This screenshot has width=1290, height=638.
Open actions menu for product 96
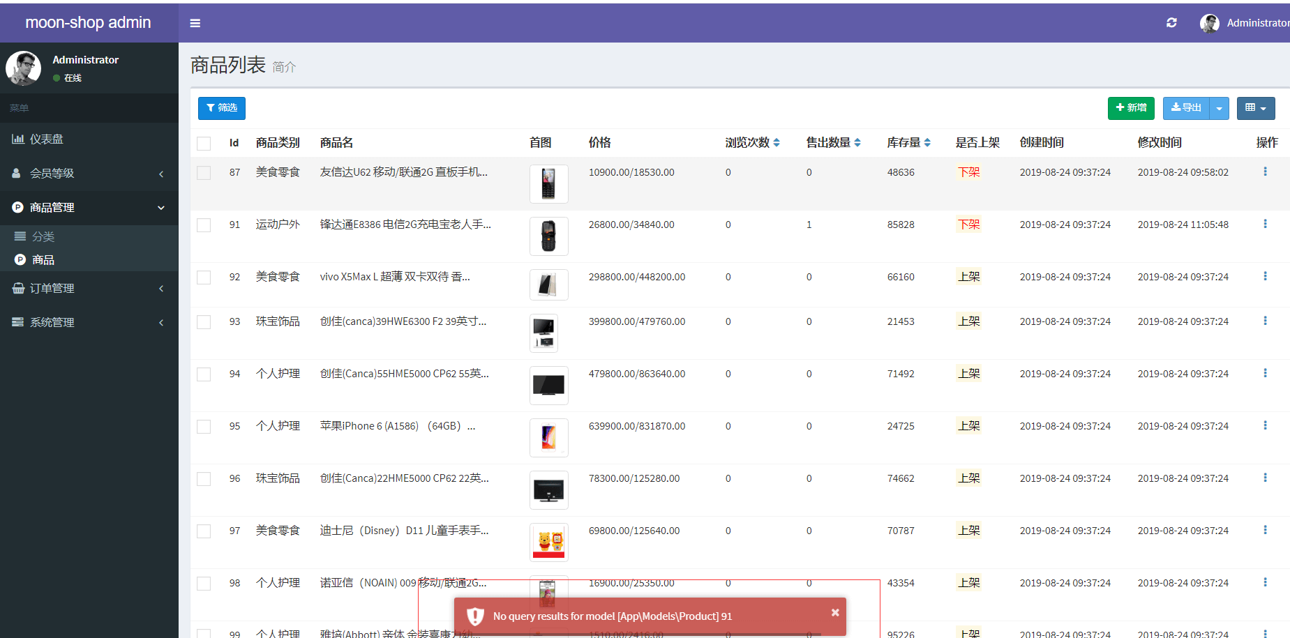pos(1265,478)
